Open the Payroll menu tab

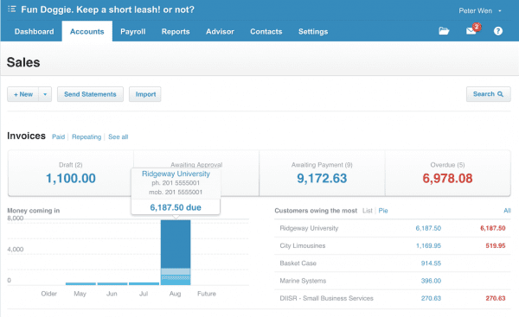pos(132,31)
